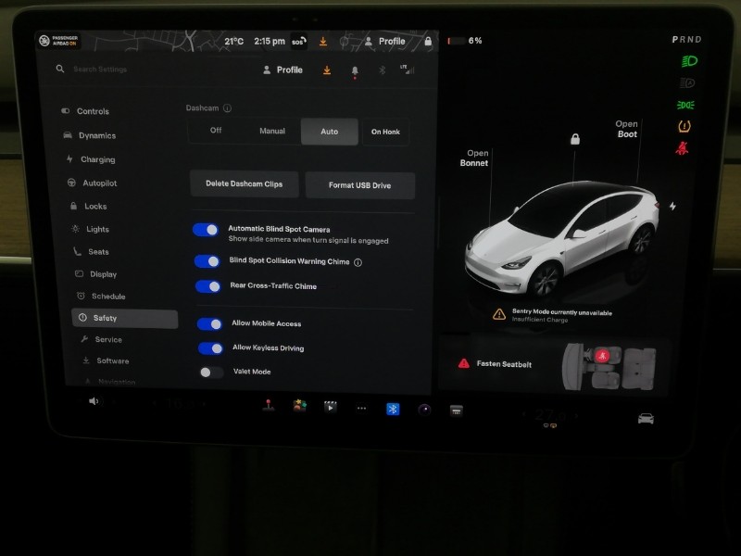Select Locks in the settings sidebar
The image size is (741, 556).
(x=89, y=206)
